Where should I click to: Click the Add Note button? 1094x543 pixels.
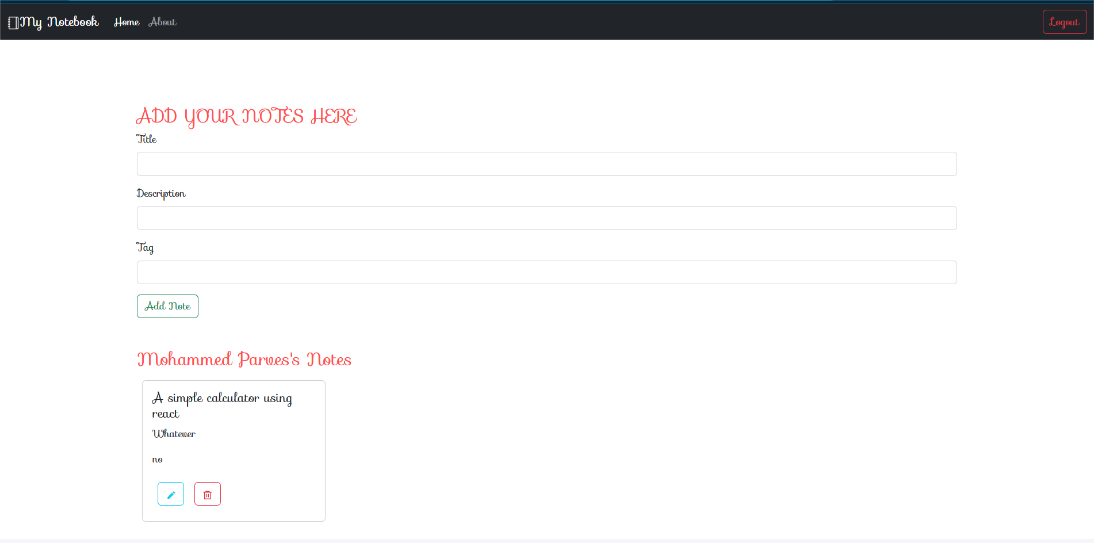[167, 306]
